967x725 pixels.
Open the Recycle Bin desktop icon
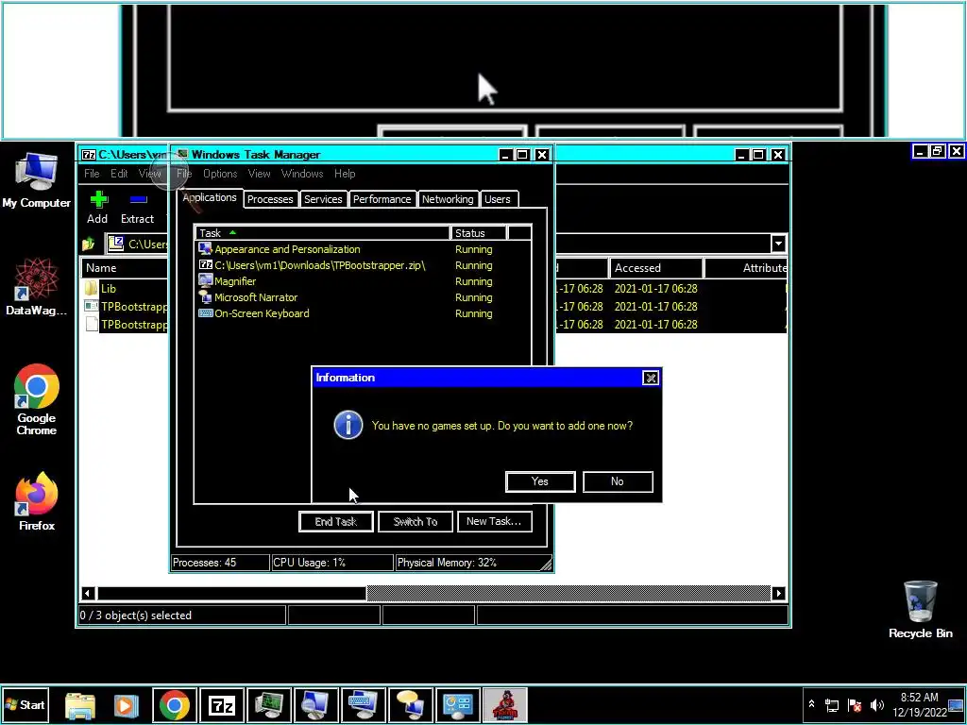click(x=920, y=610)
